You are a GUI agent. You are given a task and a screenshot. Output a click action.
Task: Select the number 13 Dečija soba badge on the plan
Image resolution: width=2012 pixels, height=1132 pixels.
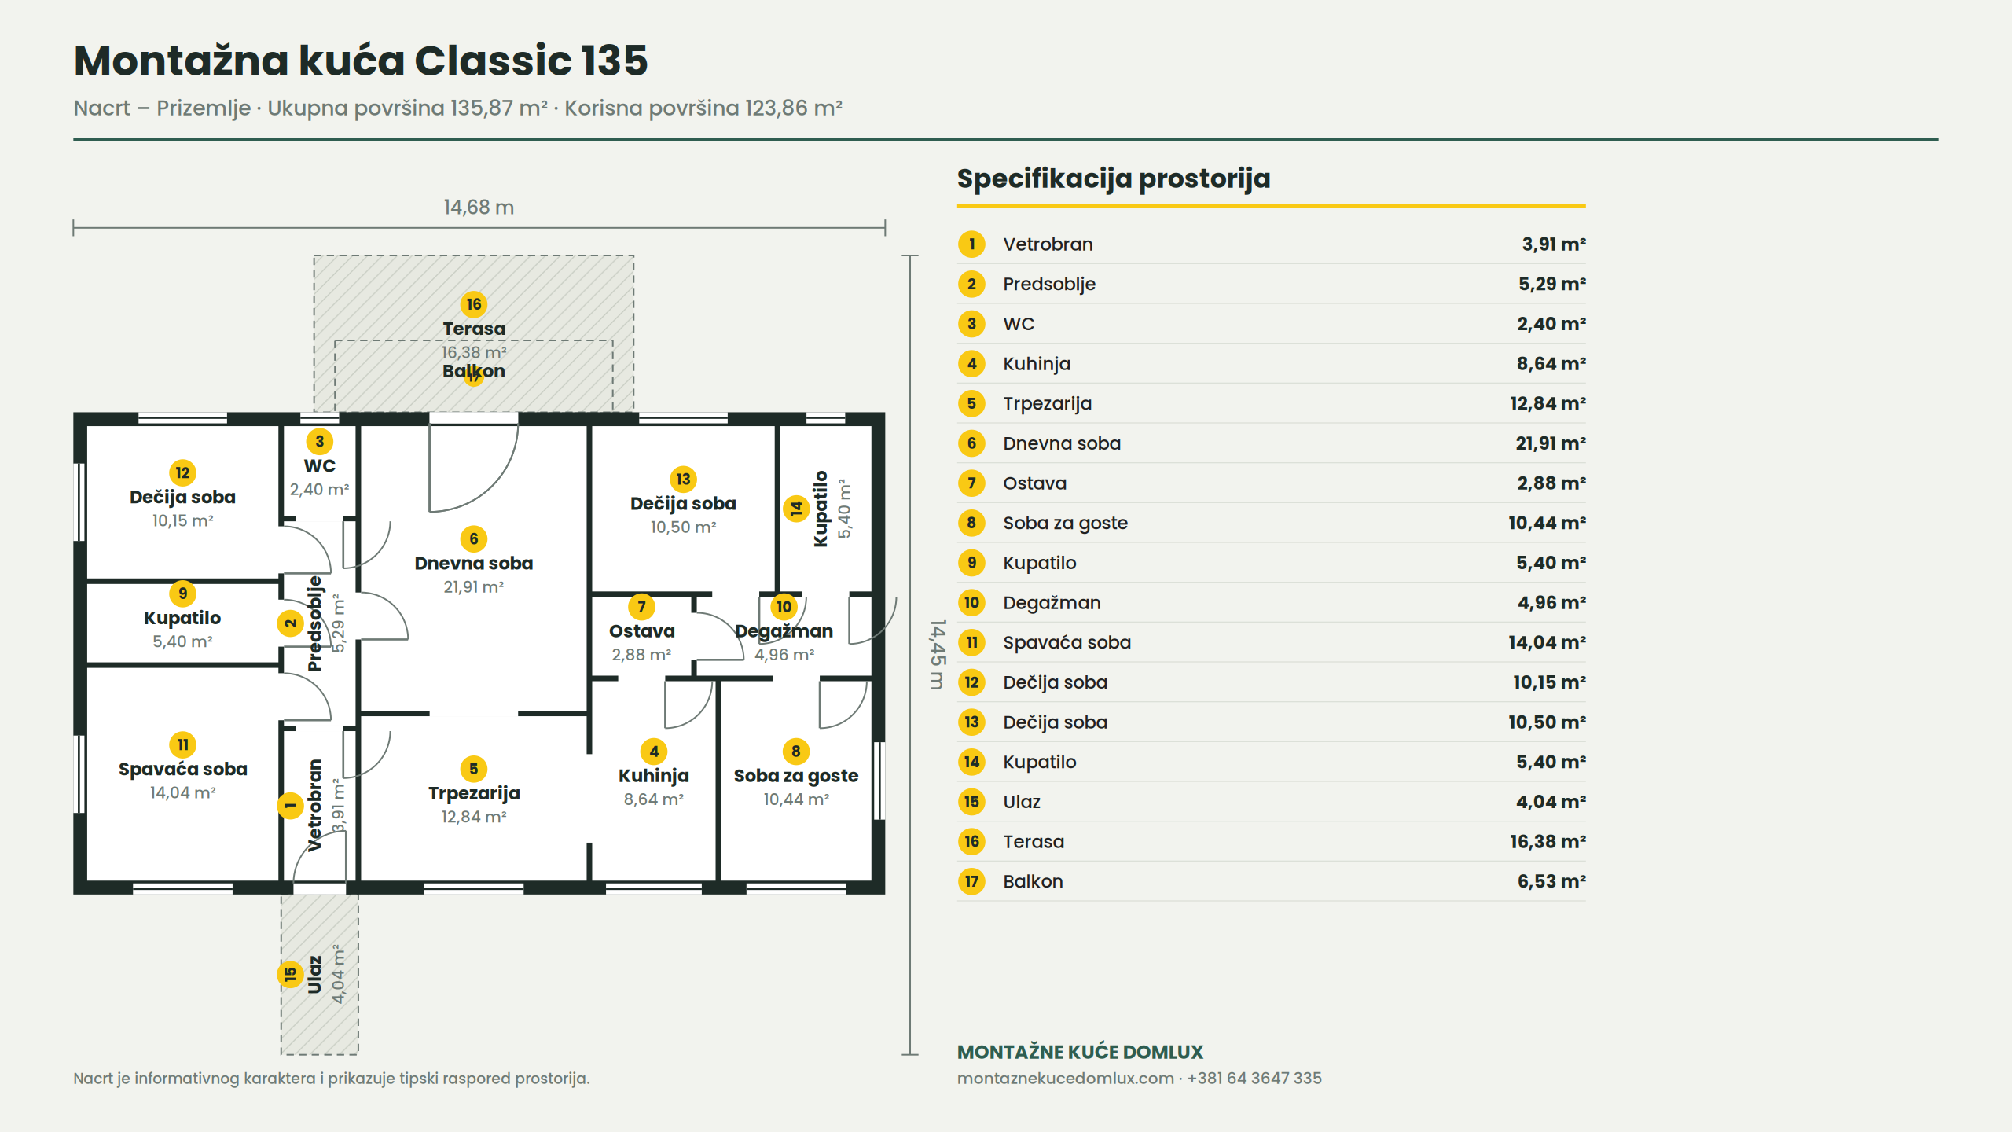pyautogui.click(x=683, y=479)
